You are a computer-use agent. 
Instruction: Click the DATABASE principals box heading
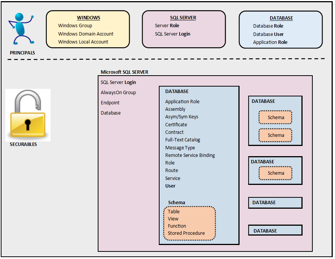[281, 18]
